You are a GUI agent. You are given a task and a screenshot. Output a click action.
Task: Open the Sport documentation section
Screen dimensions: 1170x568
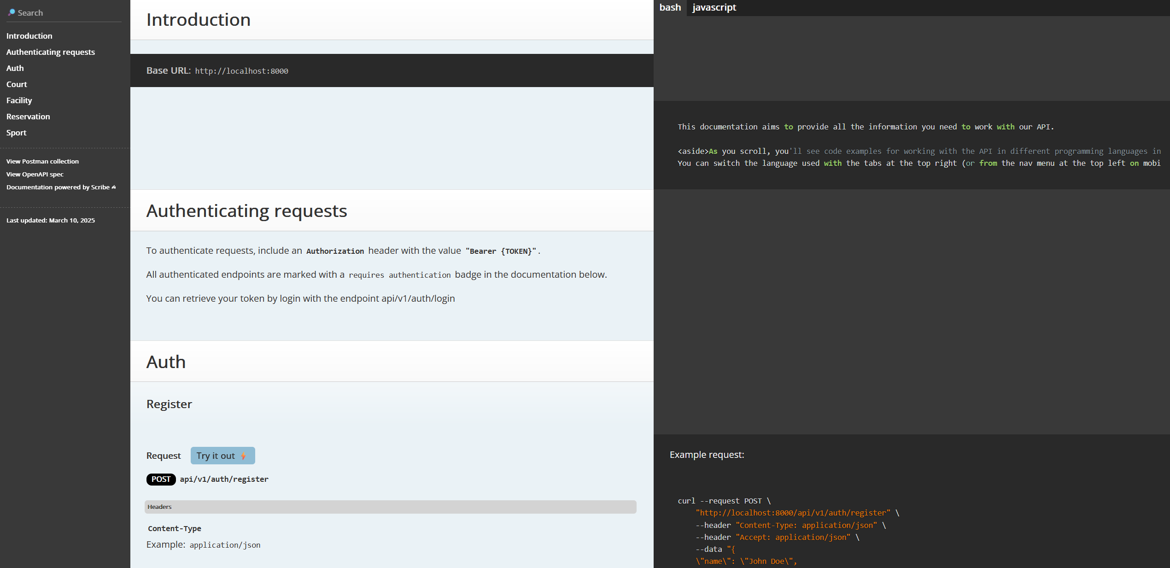16,132
